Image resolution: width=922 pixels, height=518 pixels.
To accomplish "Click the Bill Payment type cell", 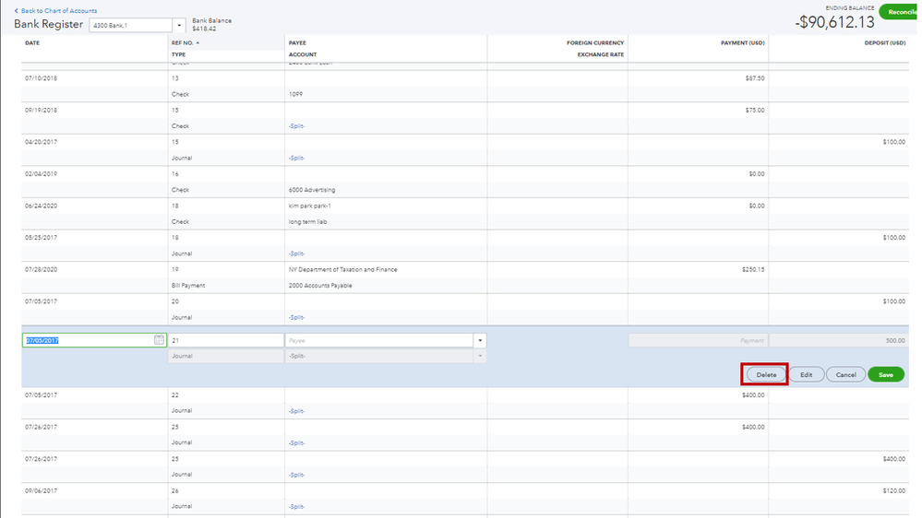I will click(188, 286).
